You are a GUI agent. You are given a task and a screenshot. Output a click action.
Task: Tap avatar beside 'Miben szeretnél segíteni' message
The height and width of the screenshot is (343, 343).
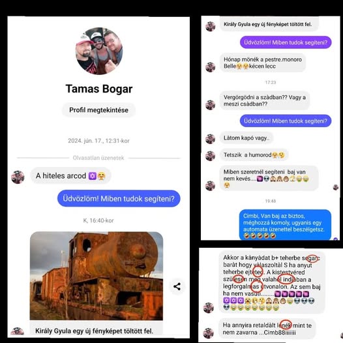pos(210,186)
